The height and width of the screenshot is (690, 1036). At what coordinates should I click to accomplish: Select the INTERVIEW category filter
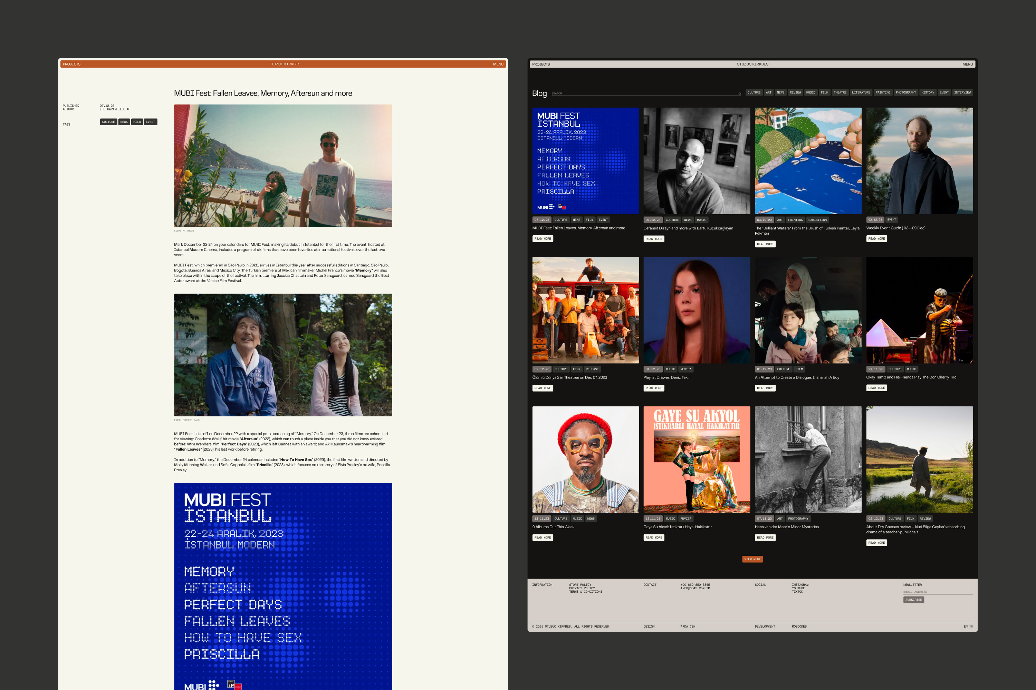pyautogui.click(x=962, y=92)
